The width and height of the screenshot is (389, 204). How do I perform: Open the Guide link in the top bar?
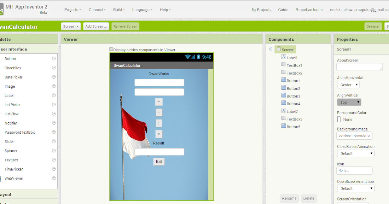[283, 10]
